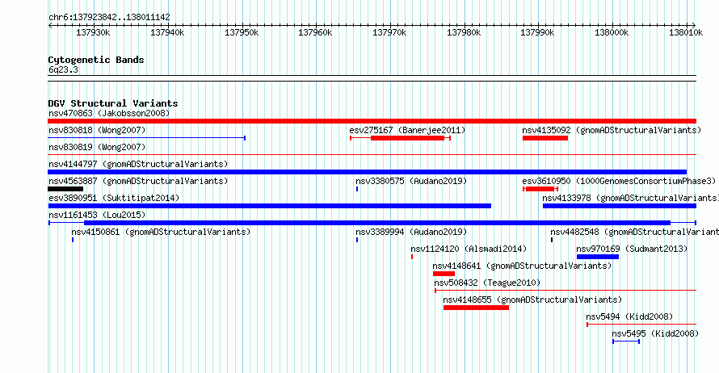Open esv3890951 (Suktitipat2014) label

coord(114,198)
